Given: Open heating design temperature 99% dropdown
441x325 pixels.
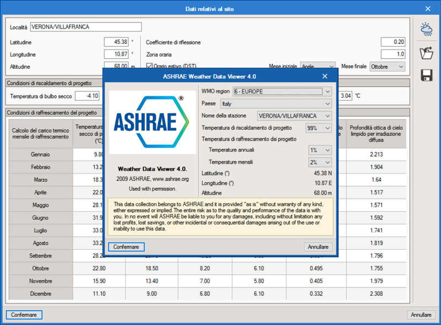Looking at the screenshot, I should click(319, 128).
